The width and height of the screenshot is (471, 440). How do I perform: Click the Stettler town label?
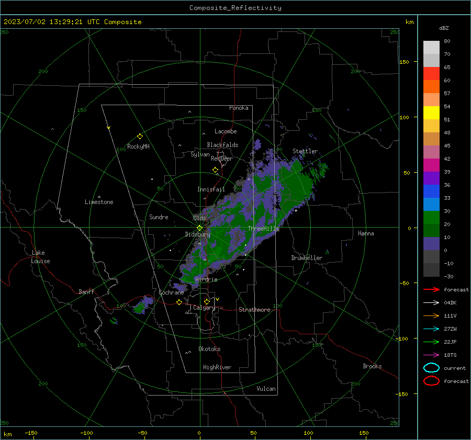coord(305,151)
